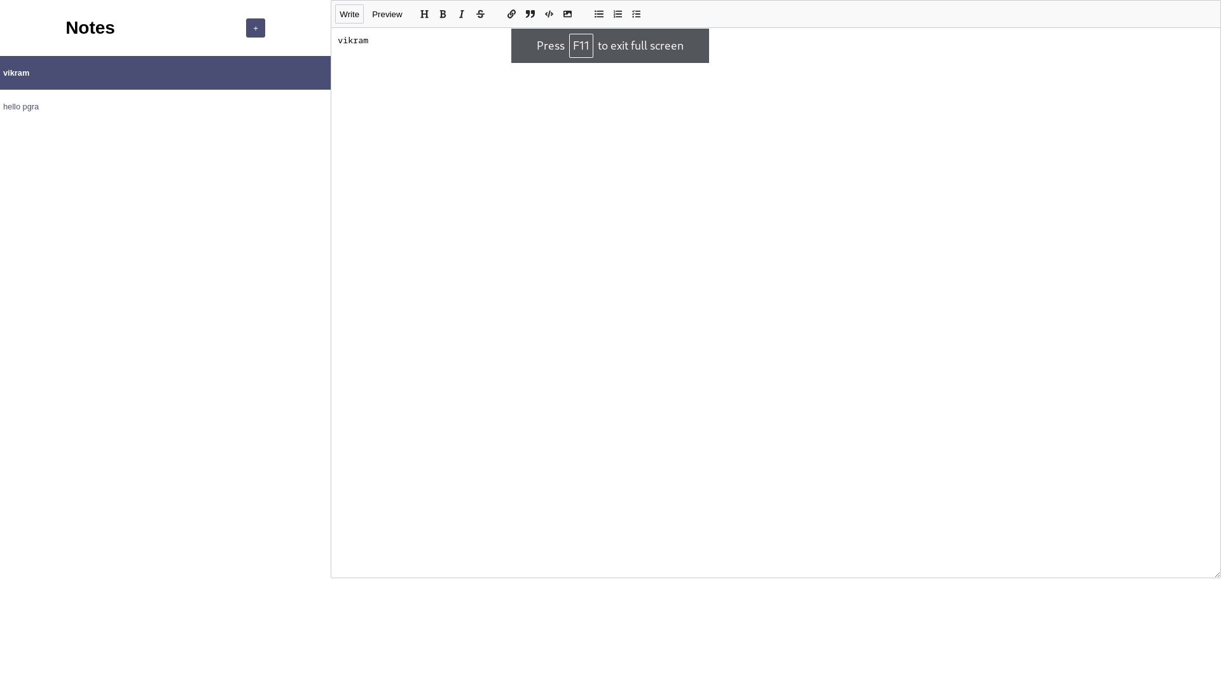Apply italic formatting
This screenshot has width=1221, height=687.
[462, 14]
